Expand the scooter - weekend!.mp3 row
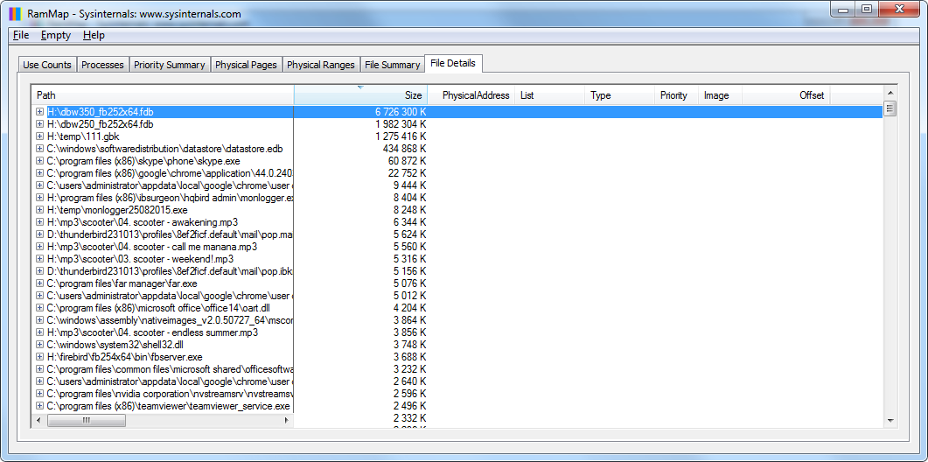This screenshot has width=928, height=462. pos(39,259)
